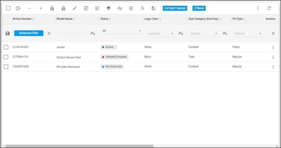Screen dimensions: 281x148
Task: Click the 0 of 36827 Selected badge
Action: tap(175, 8)
